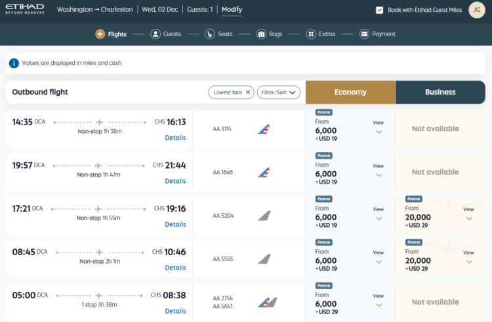Select 6,000 miles economy fare for AA 3115
Image resolution: width=492 pixels, height=322 pixels.
[326, 131]
